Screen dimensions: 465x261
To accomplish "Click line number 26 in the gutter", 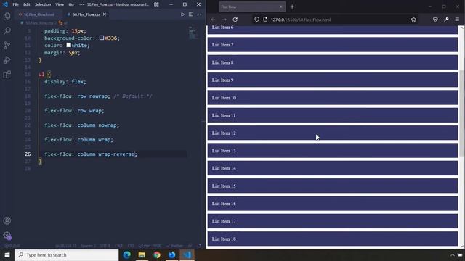I will pos(28,154).
